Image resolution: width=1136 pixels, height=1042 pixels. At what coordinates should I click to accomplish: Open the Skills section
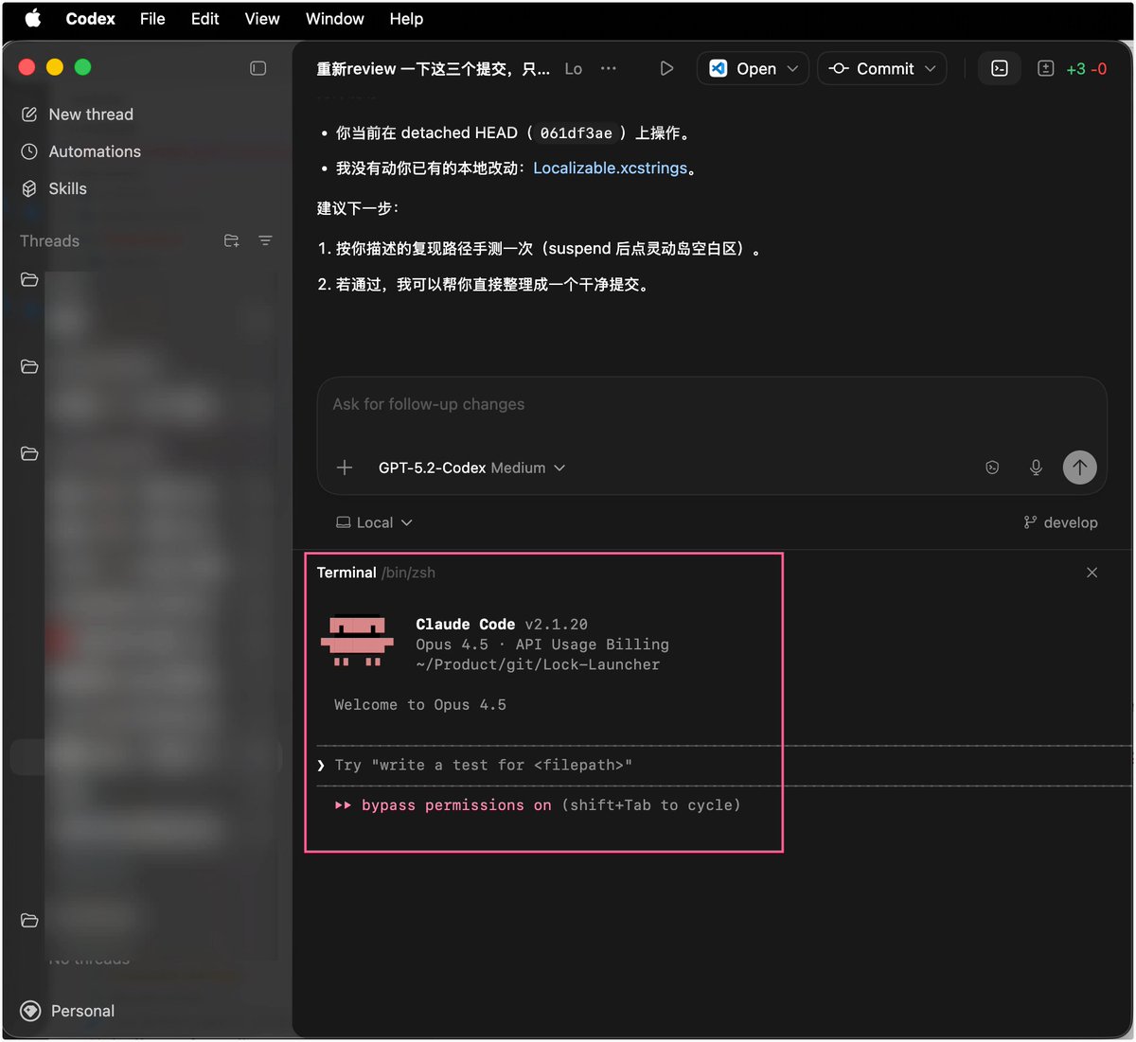tap(67, 188)
